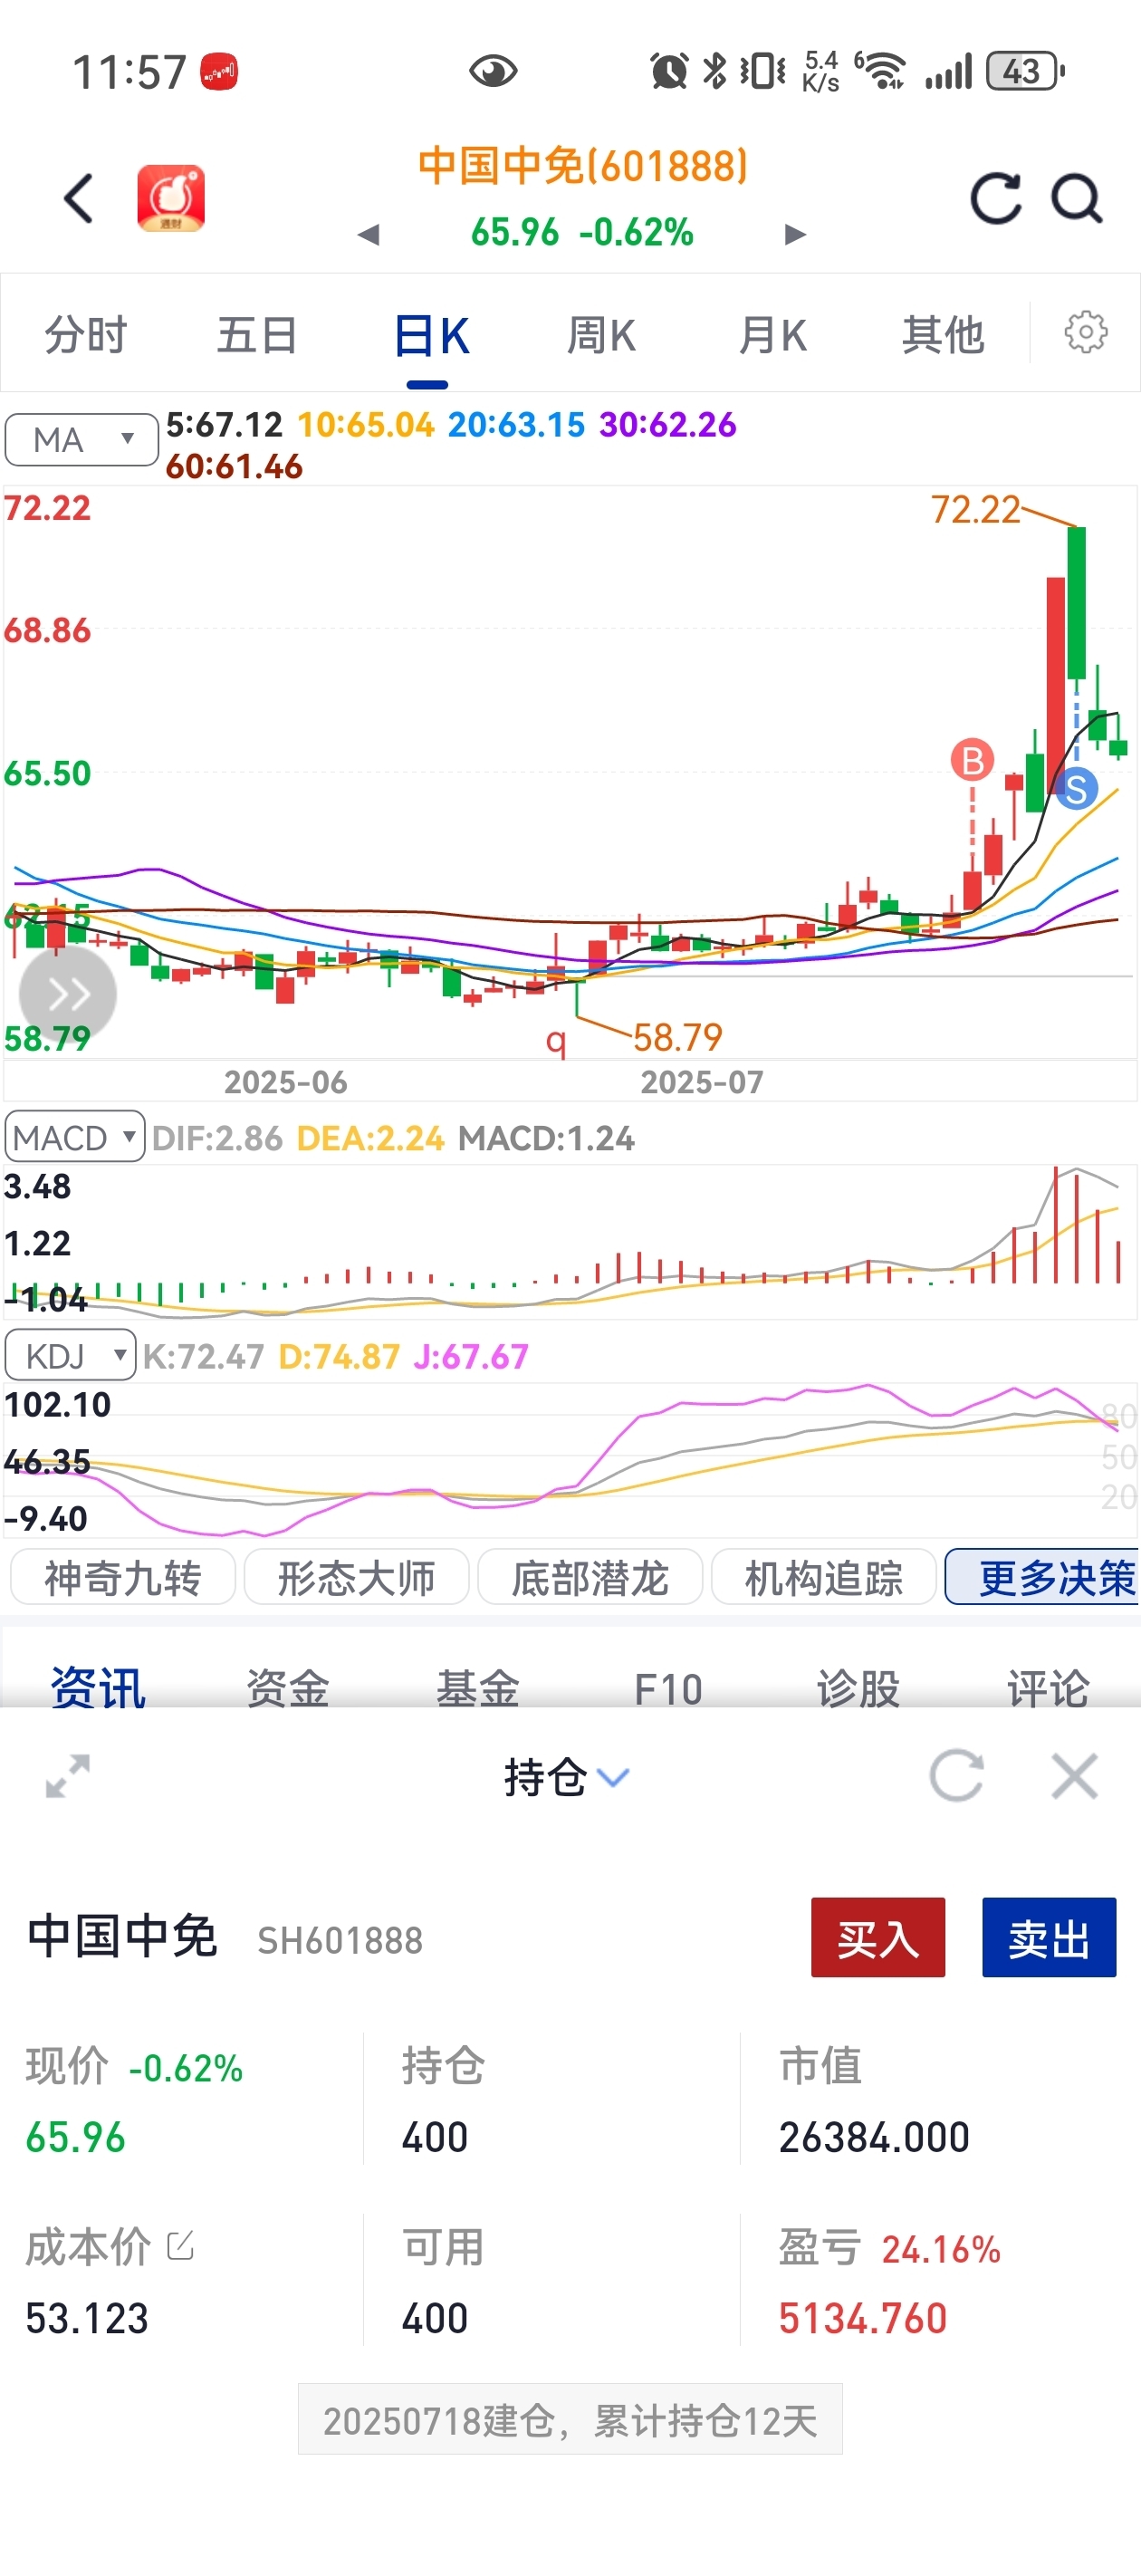This screenshot has height=2576, width=1141.
Task: Switch to 五日 chart tab
Action: tap(257, 334)
